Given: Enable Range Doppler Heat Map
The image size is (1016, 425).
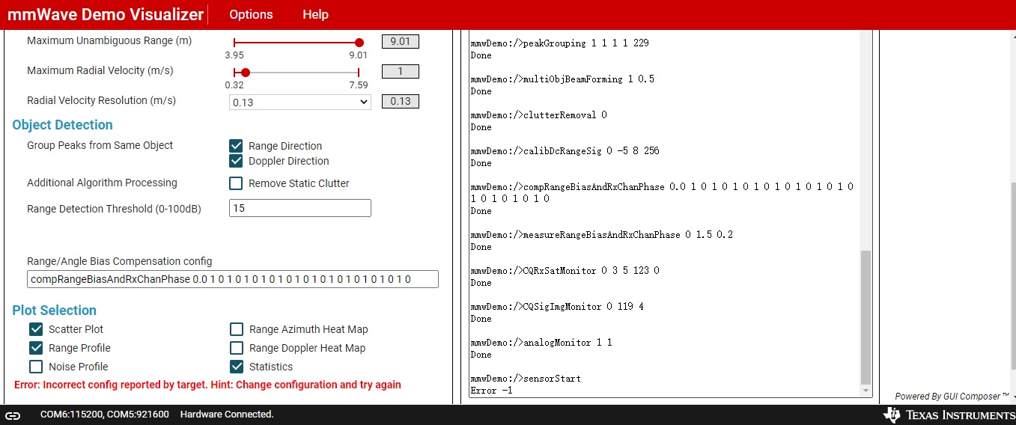Looking at the screenshot, I should coord(237,348).
